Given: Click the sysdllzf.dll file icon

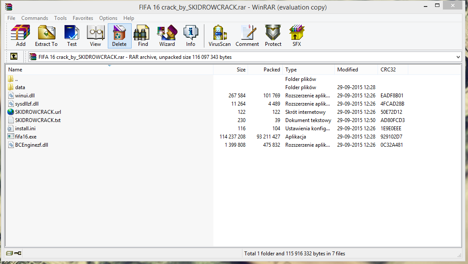Looking at the screenshot, I should pos(11,103).
